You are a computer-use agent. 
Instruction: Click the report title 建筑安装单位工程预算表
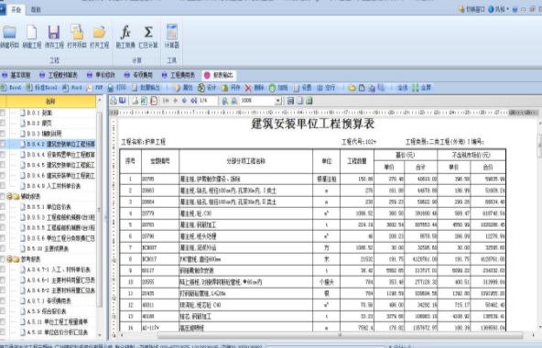click(313, 124)
